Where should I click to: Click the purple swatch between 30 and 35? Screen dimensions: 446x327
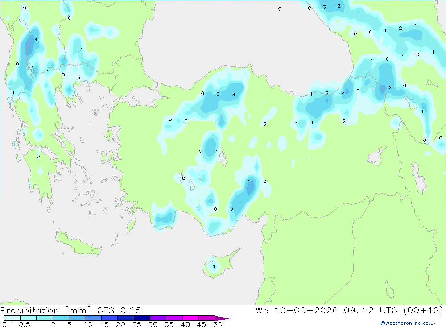[158, 318]
